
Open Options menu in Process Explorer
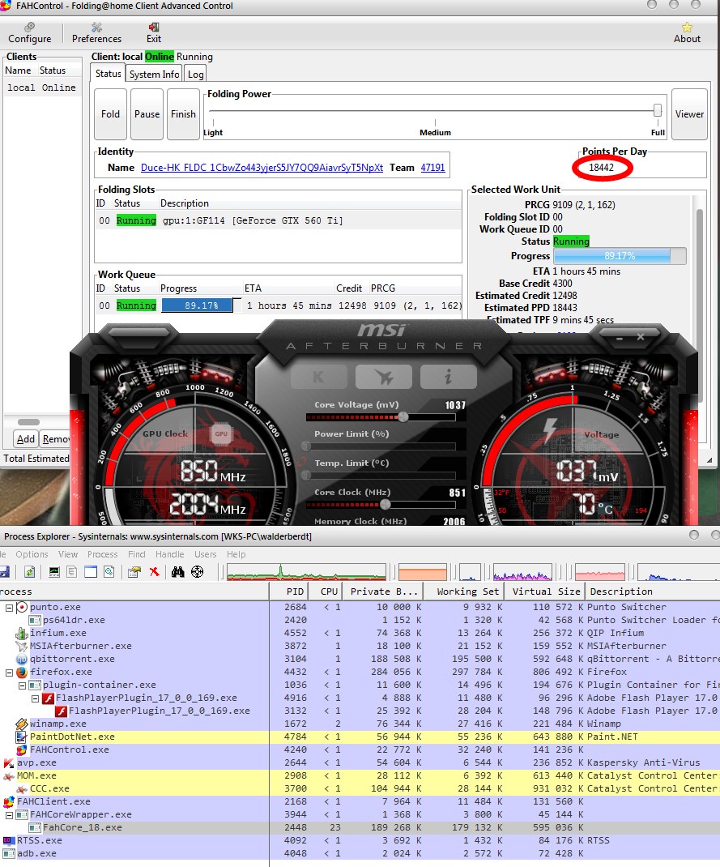[x=32, y=554]
